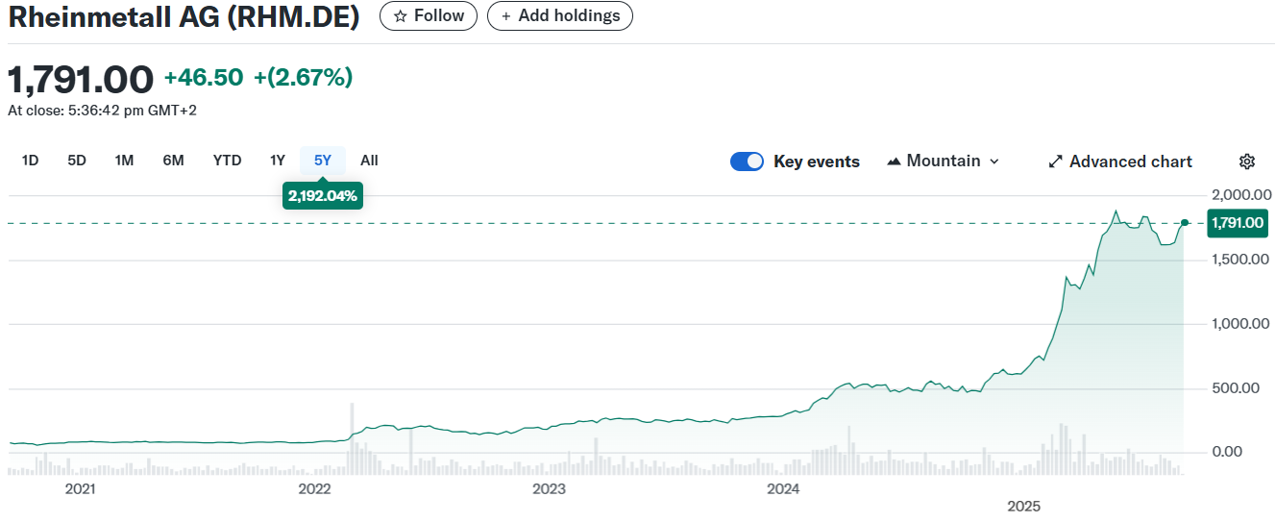1276x522 pixels.
Task: Choose the 1Y time range
Action: (278, 161)
